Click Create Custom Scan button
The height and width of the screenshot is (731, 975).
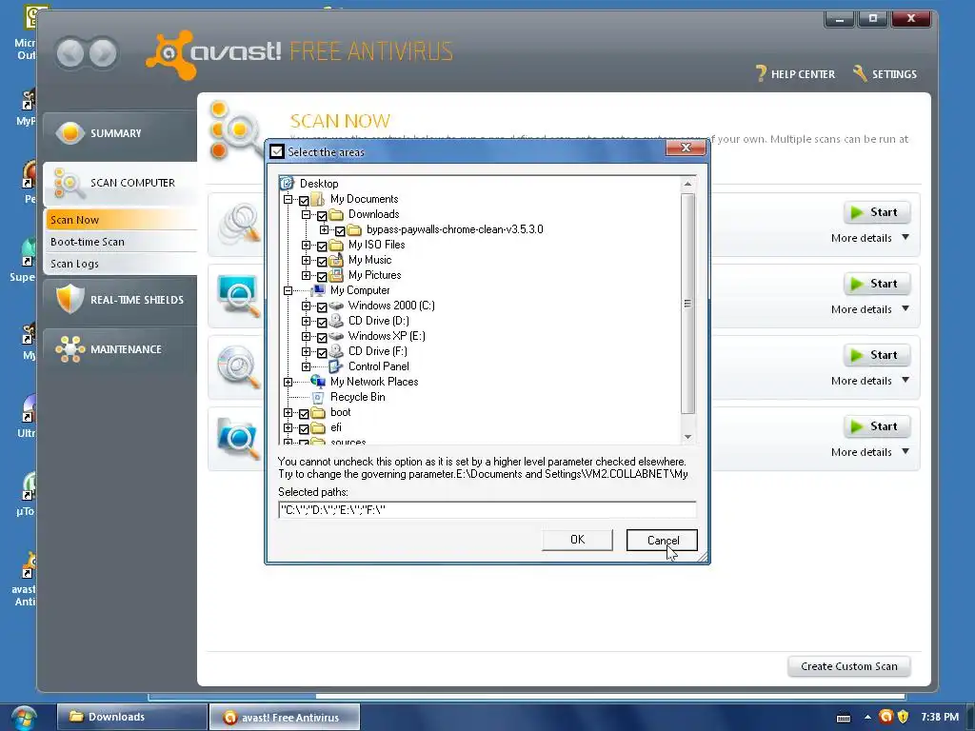[x=848, y=666]
